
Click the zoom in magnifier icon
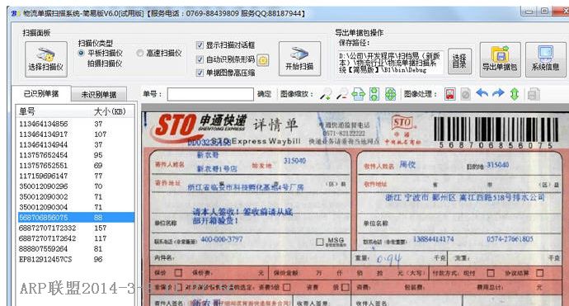coord(326,94)
